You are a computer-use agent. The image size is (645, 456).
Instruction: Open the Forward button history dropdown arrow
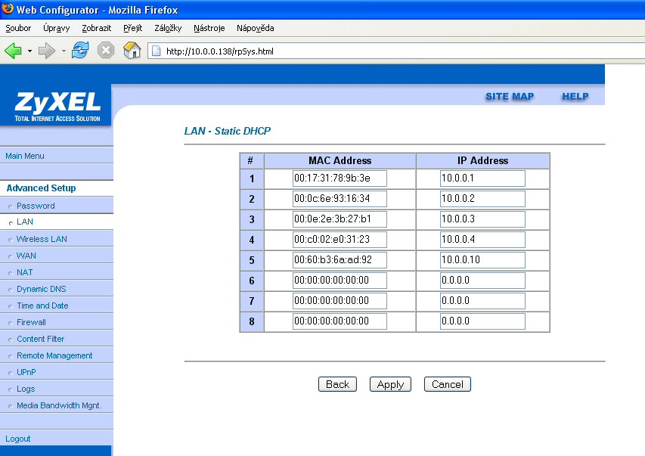pyautogui.click(x=64, y=51)
